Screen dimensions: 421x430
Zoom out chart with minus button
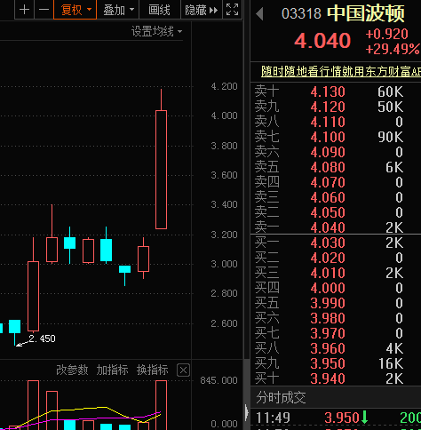pyautogui.click(x=44, y=10)
